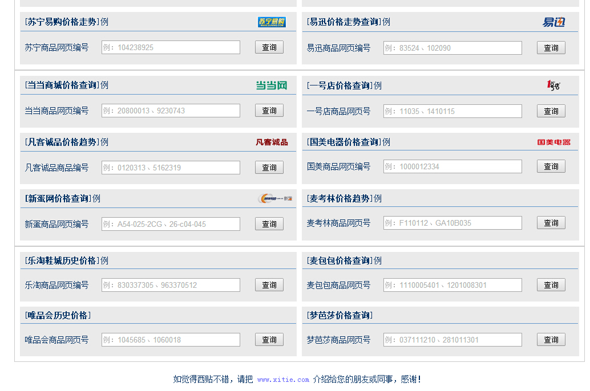Click the Suning (苏宁易购) logo icon

coord(271,22)
